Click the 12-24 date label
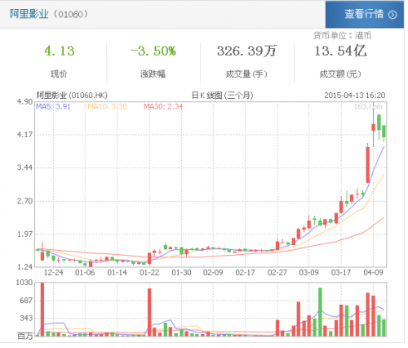This screenshot has height=348, width=408. 54,273
